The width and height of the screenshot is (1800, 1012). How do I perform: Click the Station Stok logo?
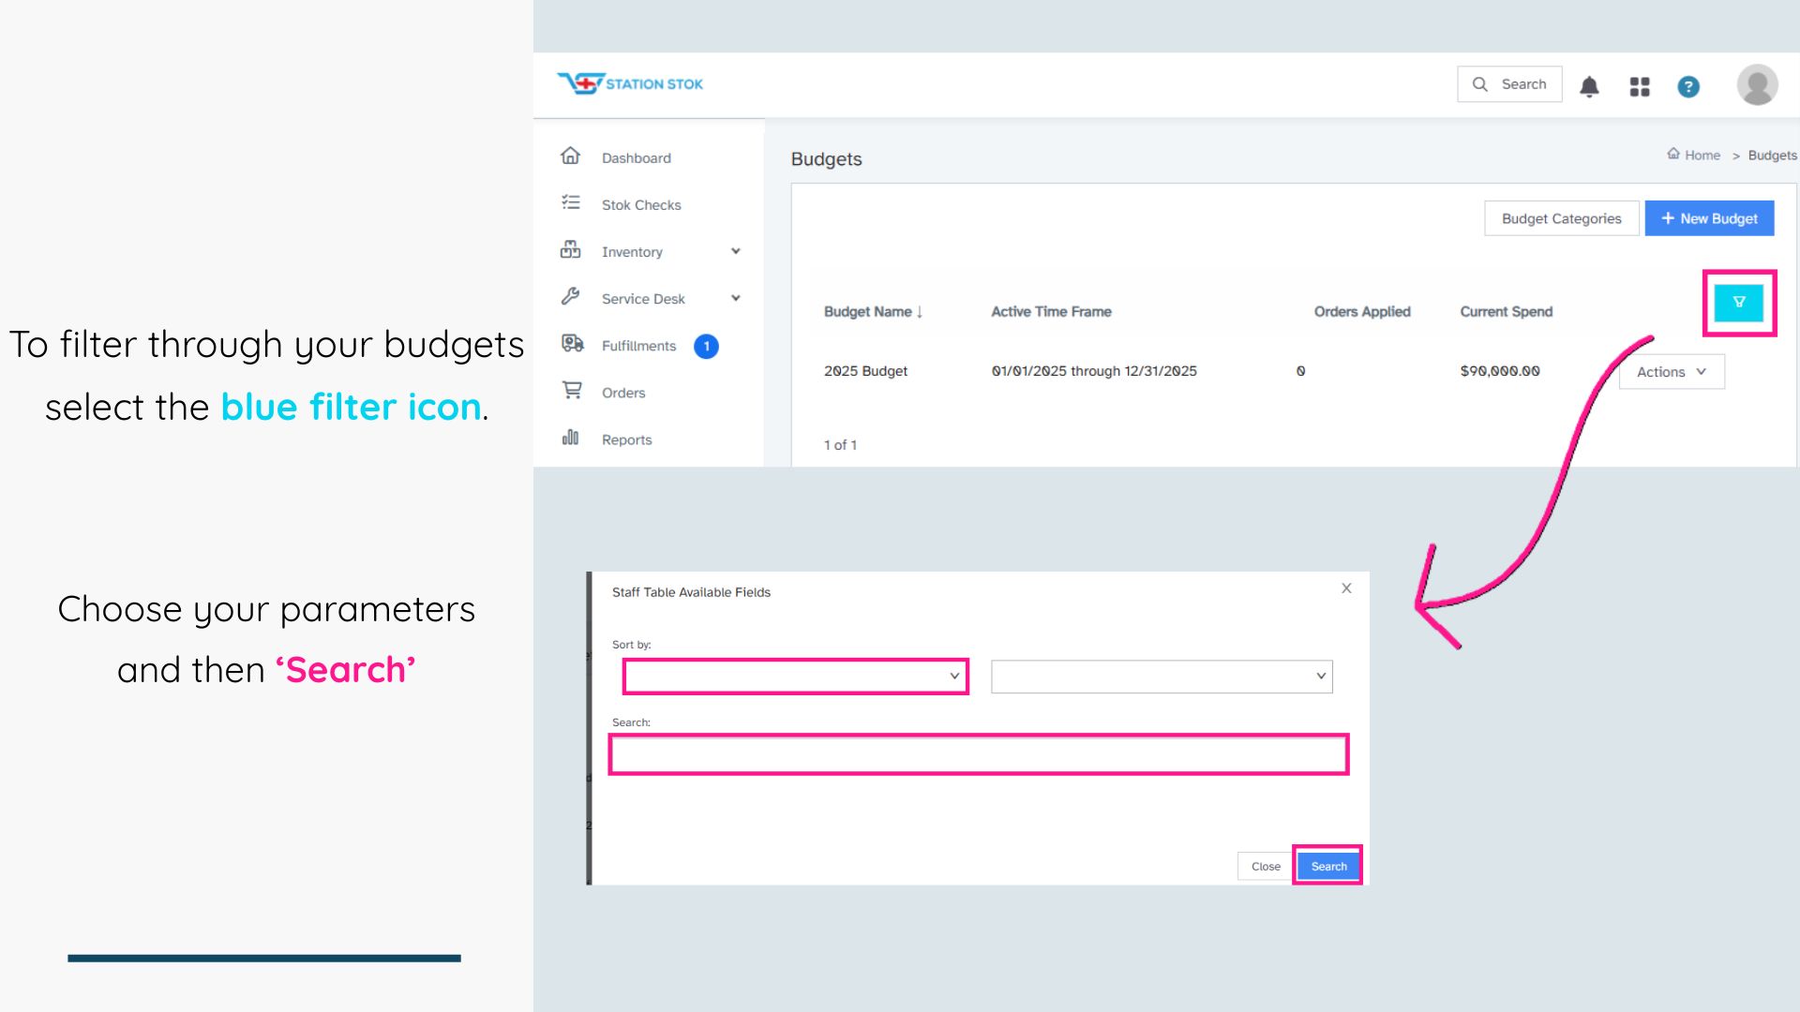(630, 84)
